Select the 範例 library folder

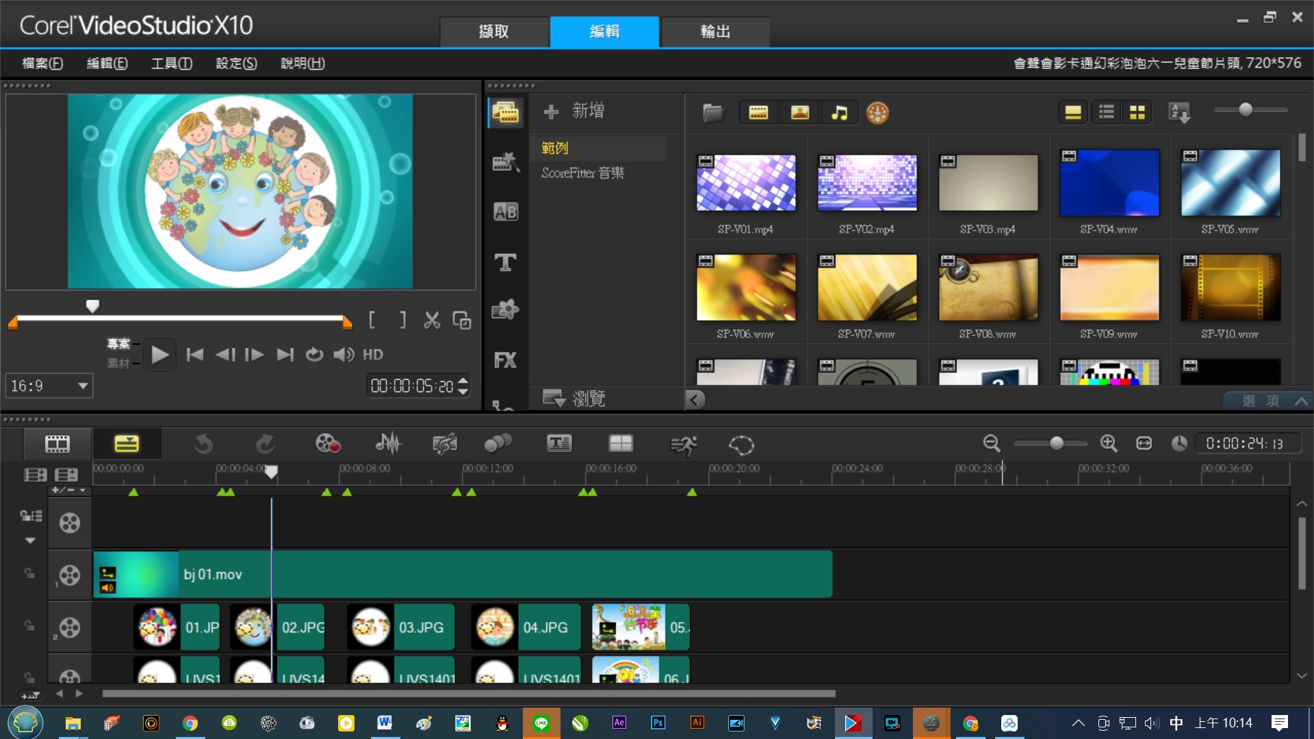pos(554,148)
